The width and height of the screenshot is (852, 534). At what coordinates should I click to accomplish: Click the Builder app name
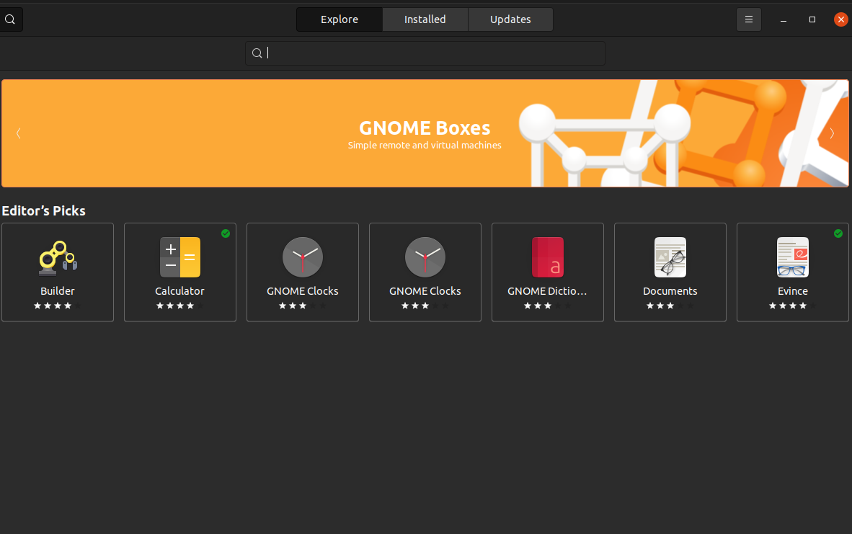coord(58,291)
